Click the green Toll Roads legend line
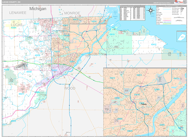The height and width of the screenshot is (137, 188). pyautogui.click(x=167, y=24)
